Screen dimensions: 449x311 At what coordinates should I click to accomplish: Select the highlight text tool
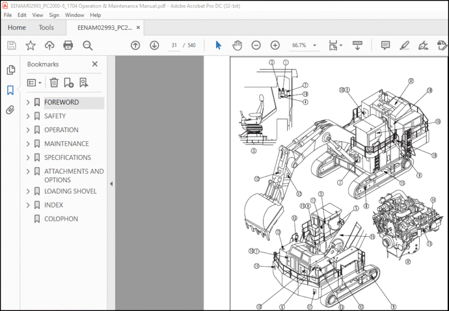tap(404, 46)
